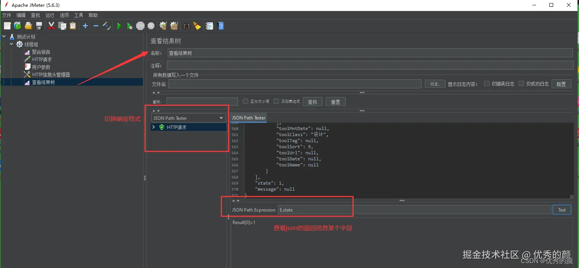Click the 查找 search text field
Viewport: 579px width, 268px height.
tap(202, 102)
